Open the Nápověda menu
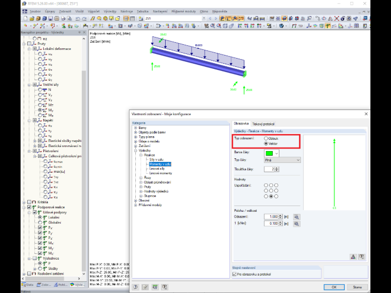The height and width of the screenshot is (293, 391). pyautogui.click(x=220, y=11)
